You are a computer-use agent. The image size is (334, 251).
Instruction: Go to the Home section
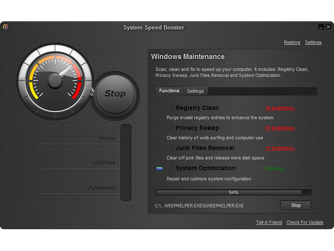(x=107, y=138)
